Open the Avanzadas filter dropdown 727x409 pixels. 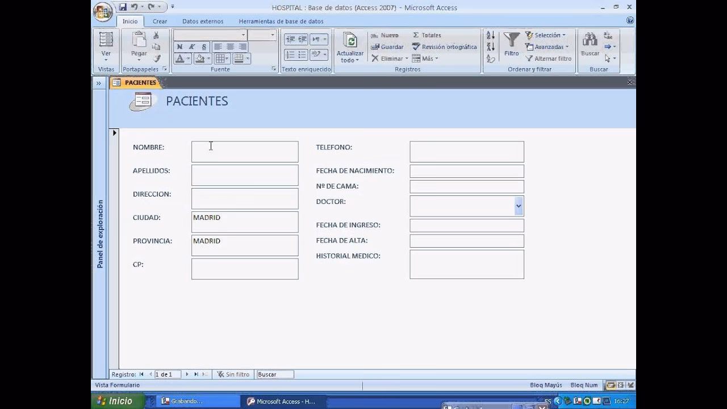tap(547, 47)
